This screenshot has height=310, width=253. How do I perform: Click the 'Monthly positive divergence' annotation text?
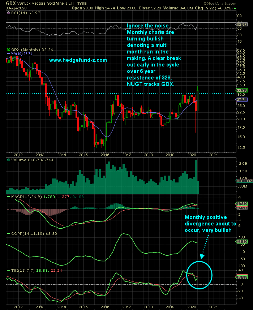(x=210, y=224)
